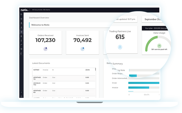Click the Welcome to Netix banner
The height and width of the screenshot is (113, 182).
[70, 25]
